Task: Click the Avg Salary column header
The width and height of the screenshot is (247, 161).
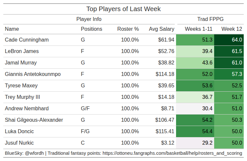Action: pyautogui.click(x=161, y=29)
